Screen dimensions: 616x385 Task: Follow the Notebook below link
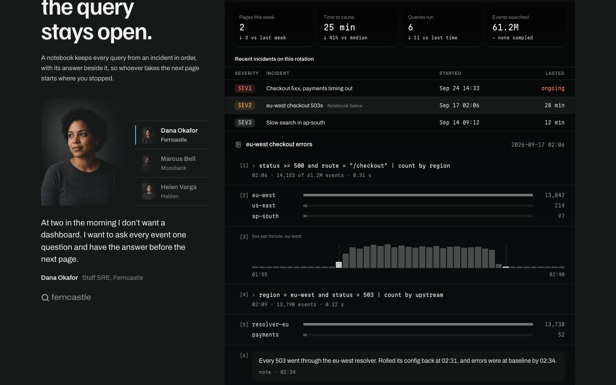tap(345, 106)
